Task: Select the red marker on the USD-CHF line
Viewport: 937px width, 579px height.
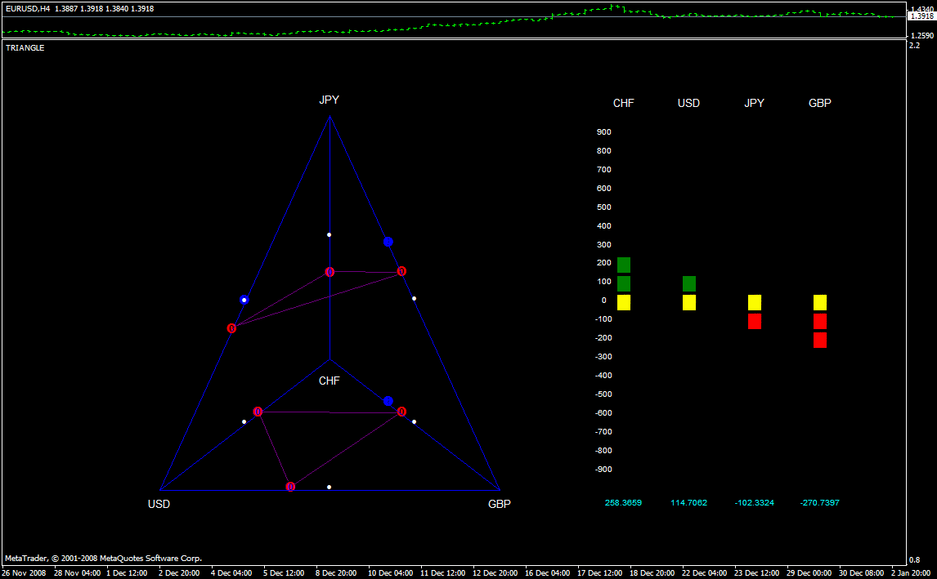Action: (258, 412)
